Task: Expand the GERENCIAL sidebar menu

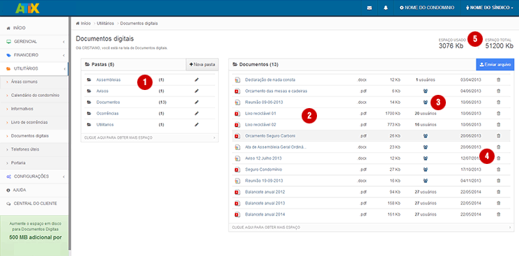Action: click(34, 42)
